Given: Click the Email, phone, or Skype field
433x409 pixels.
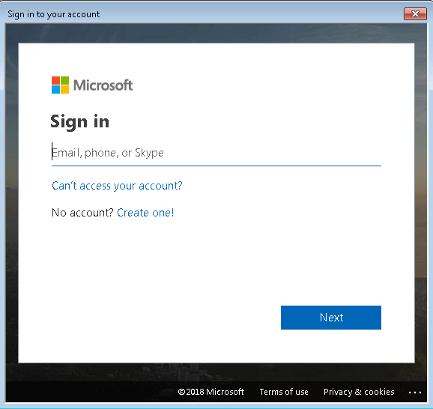Looking at the screenshot, I should (216, 153).
